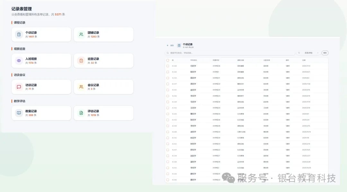Click the 团辅记录 group people icon
Image resolution: width=347 pixels, height=192 pixels.
(81, 34)
